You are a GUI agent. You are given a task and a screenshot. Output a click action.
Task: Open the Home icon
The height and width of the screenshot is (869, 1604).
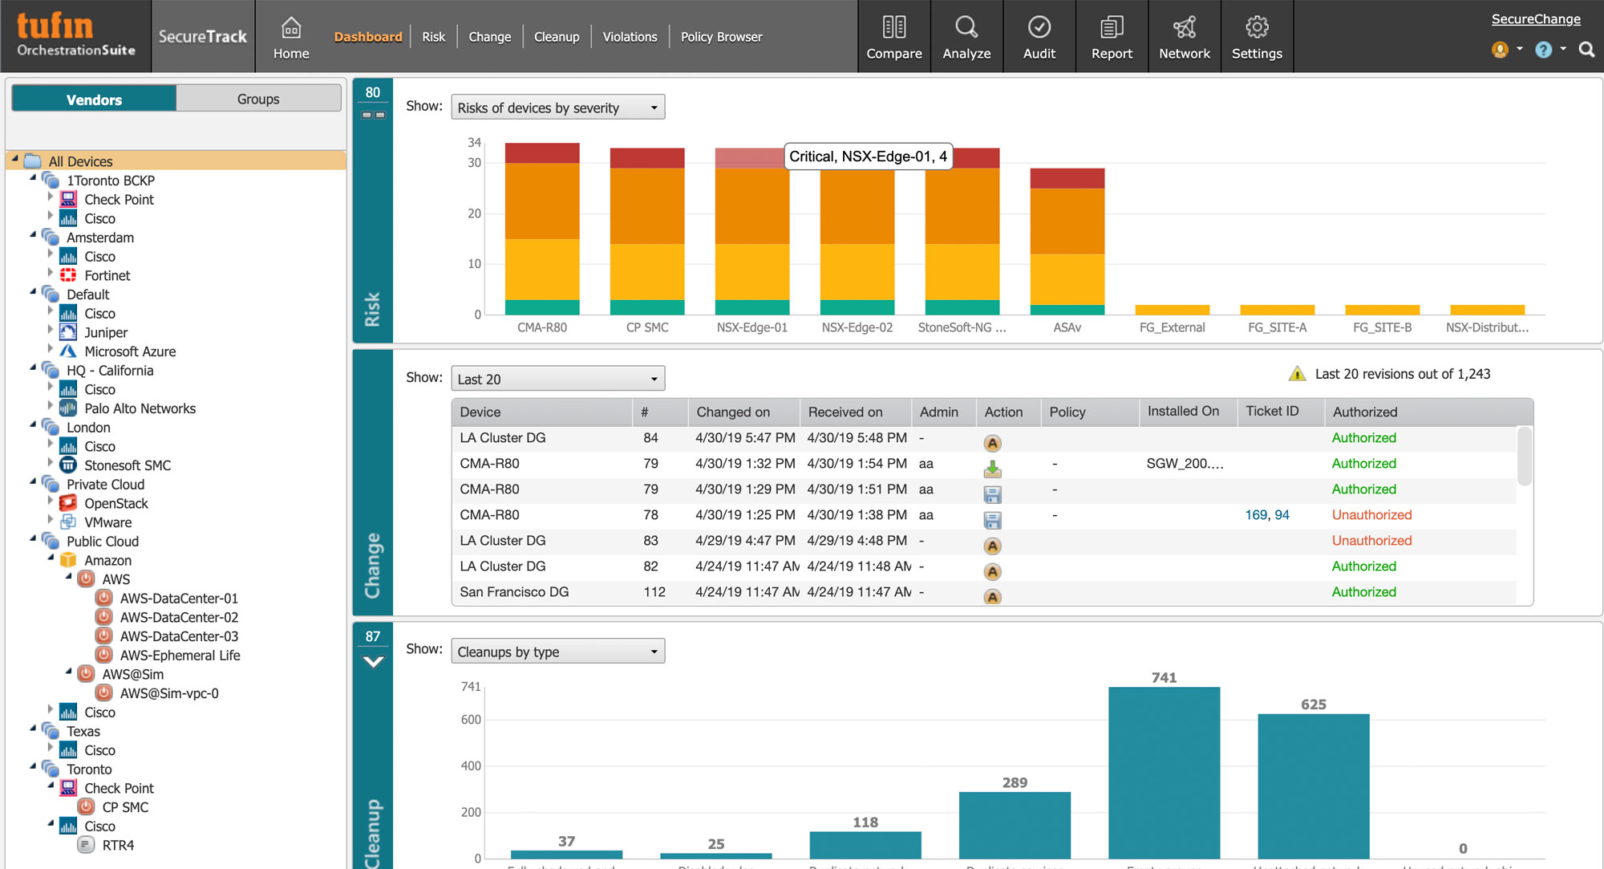click(x=291, y=38)
